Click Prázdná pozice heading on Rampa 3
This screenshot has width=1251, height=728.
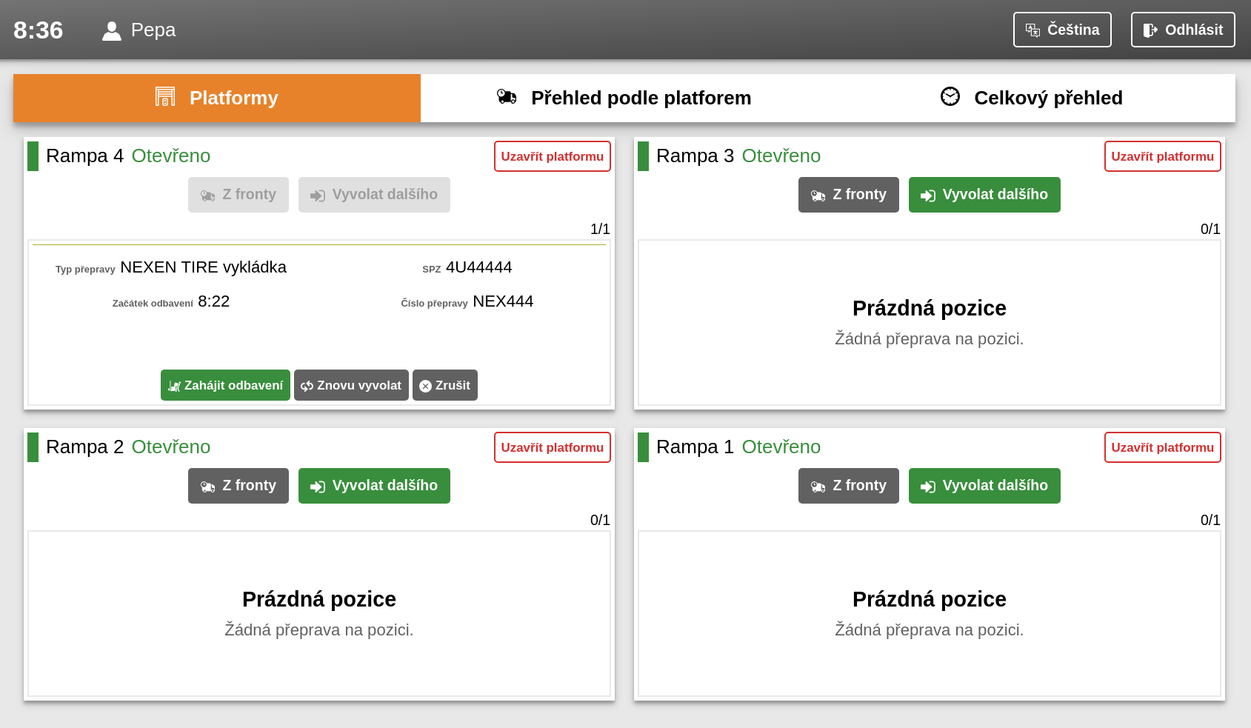tap(930, 308)
